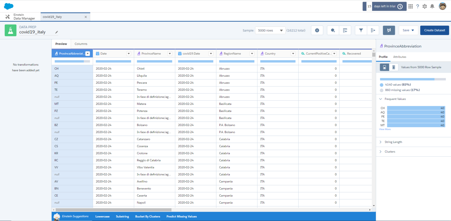Click the MT frequent value bar
The height and width of the screenshot is (221, 451).
point(416,125)
